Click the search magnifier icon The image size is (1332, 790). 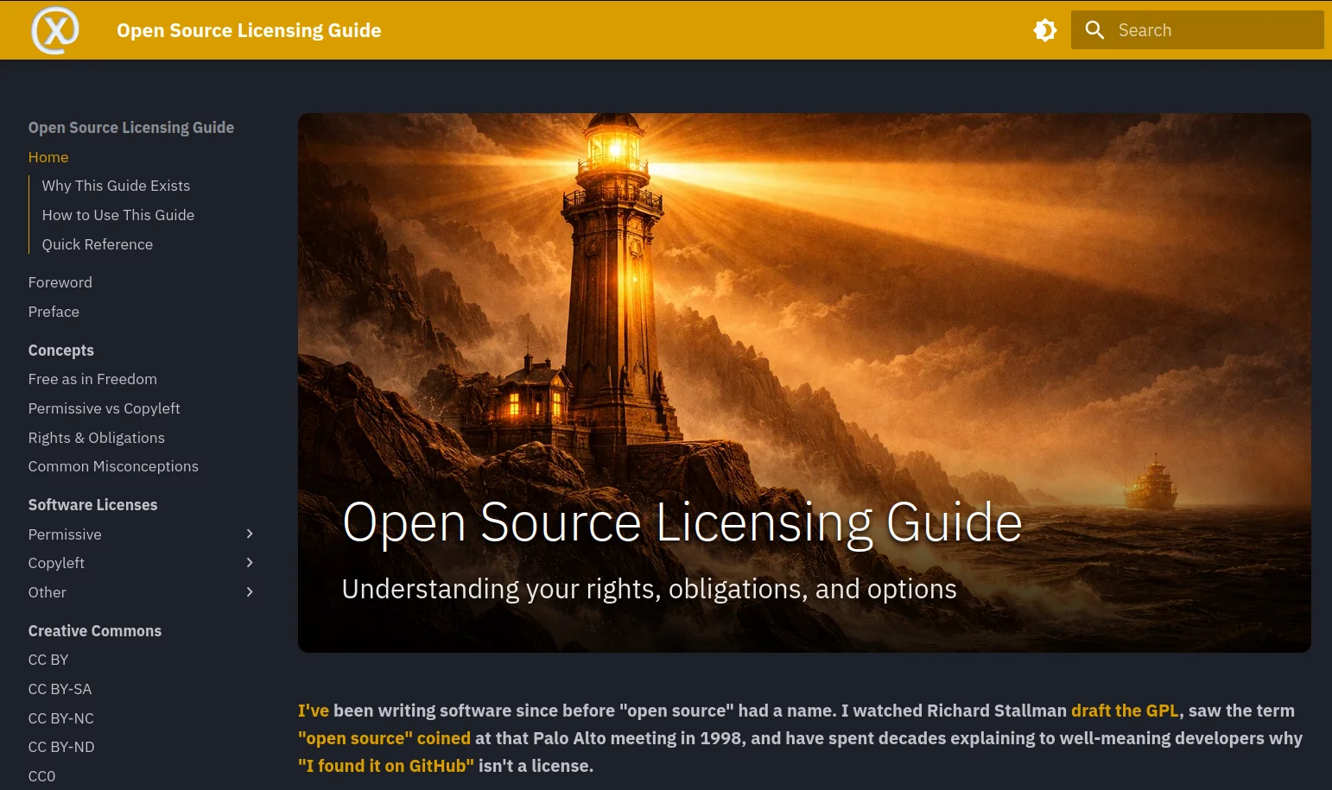point(1094,29)
